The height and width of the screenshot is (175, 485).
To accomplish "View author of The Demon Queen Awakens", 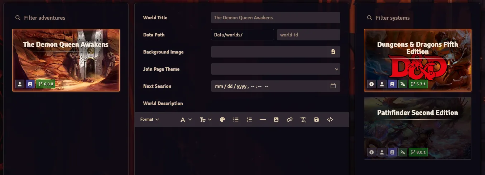I will (x=20, y=84).
